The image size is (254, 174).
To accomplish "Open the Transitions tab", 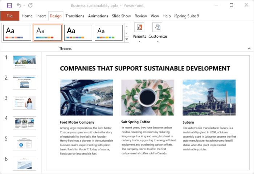I will pos(75,16).
